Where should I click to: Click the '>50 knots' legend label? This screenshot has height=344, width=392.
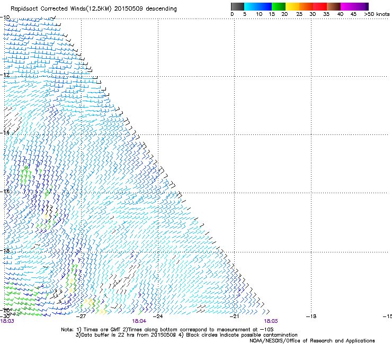coord(377,14)
